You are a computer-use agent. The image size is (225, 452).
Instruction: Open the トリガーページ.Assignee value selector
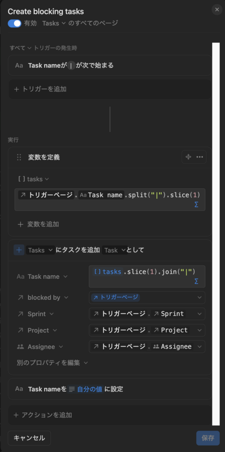(147, 346)
